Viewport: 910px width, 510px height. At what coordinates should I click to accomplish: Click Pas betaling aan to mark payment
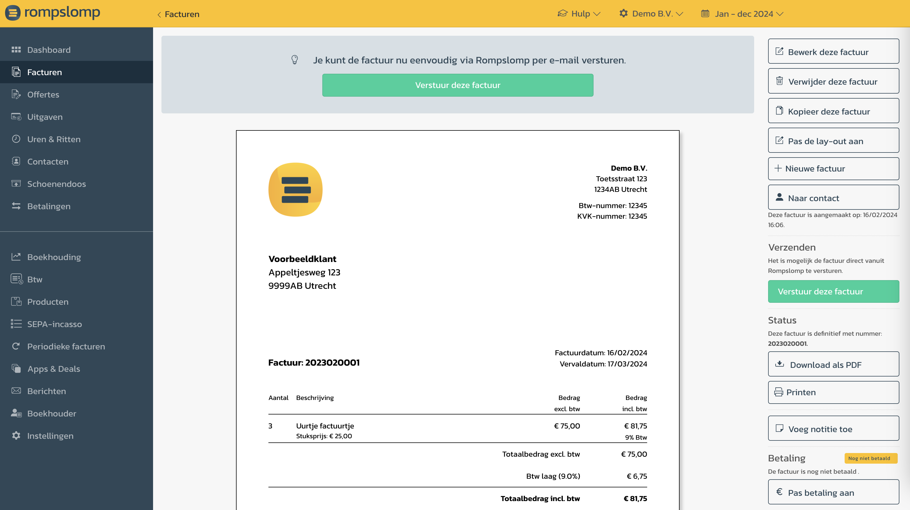pos(833,492)
